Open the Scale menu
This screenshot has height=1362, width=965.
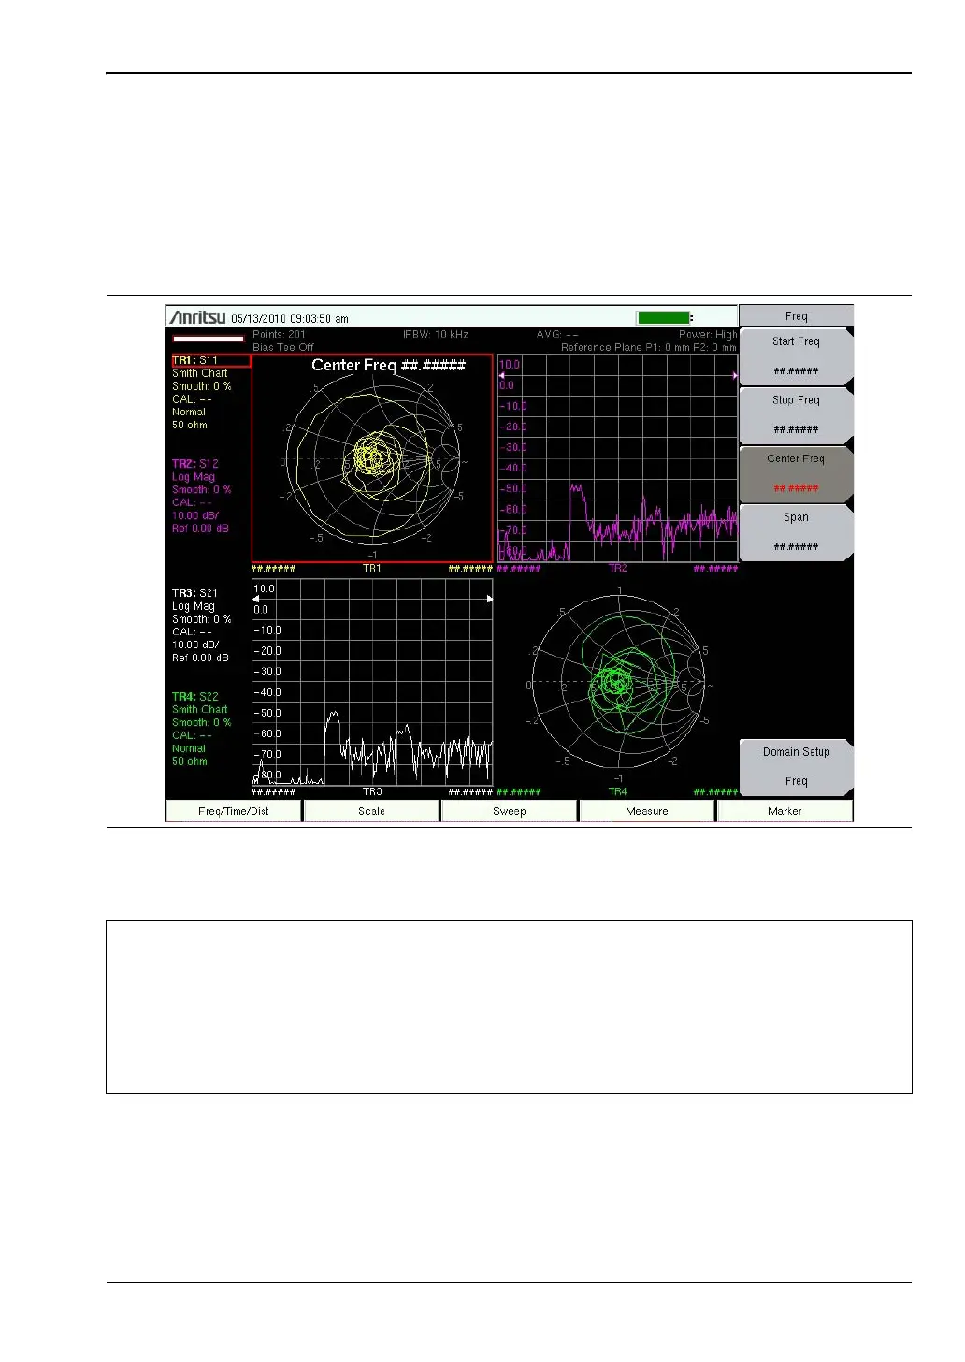[x=371, y=811]
